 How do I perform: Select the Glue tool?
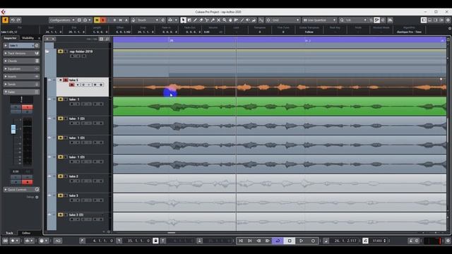pos(213,20)
